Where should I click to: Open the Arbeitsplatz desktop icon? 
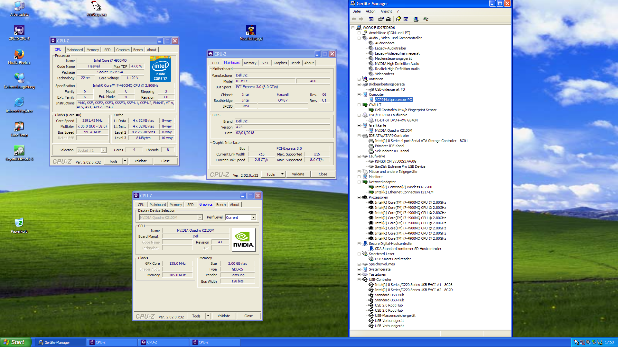(19, 9)
